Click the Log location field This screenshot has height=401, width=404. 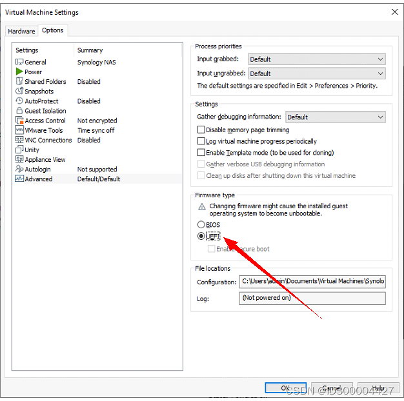[x=312, y=298]
